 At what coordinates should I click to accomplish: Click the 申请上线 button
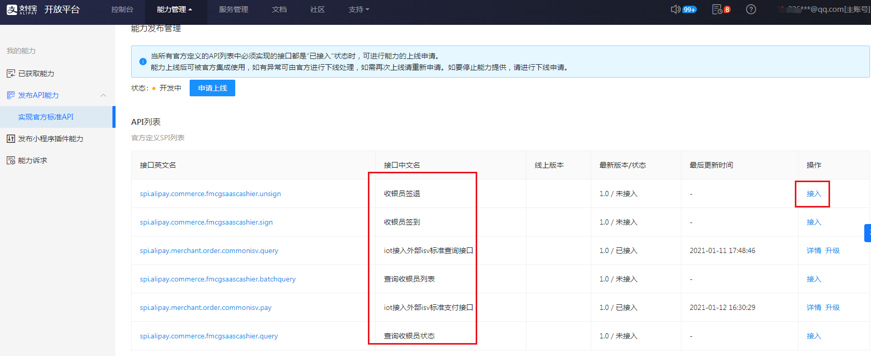pyautogui.click(x=212, y=88)
